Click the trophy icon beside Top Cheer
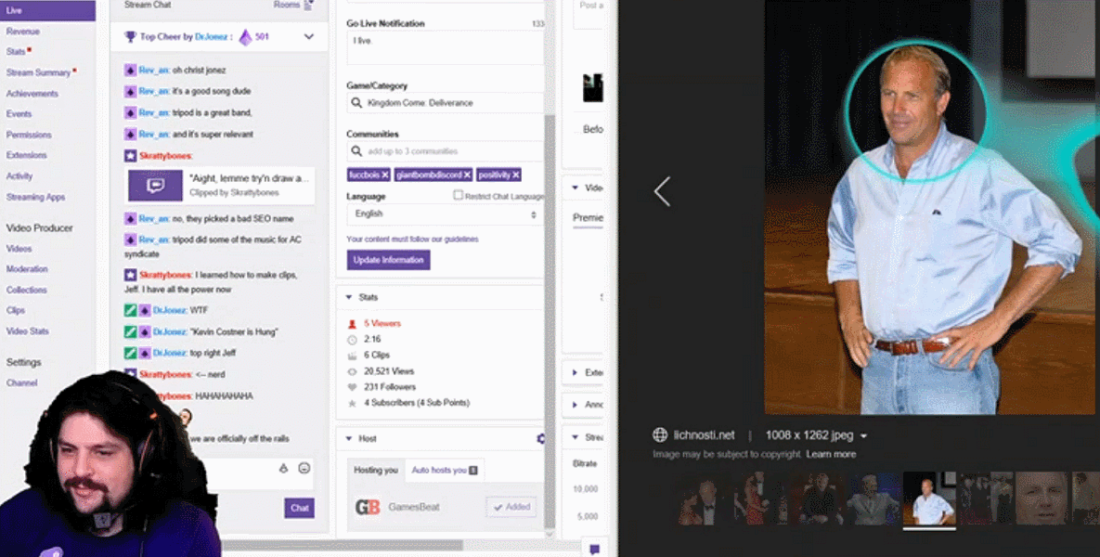Screen dimensions: 1100x557 pyautogui.click(x=130, y=36)
